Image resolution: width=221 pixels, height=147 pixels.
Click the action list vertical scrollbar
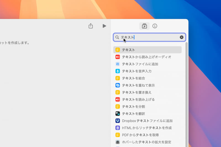point(186,95)
